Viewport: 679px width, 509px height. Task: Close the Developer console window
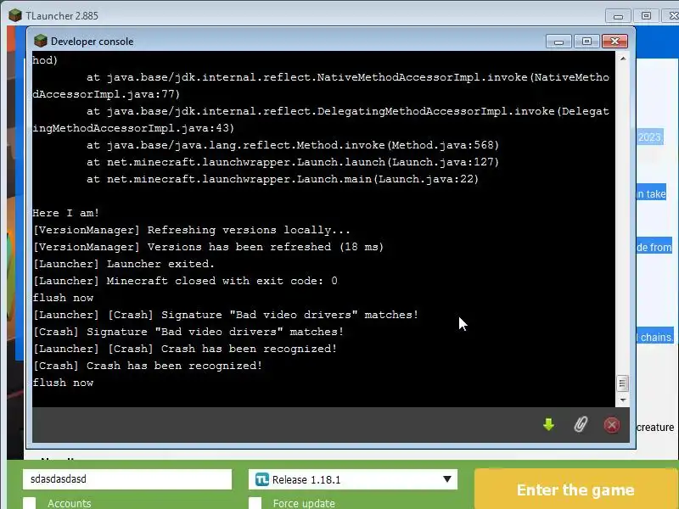[x=614, y=42]
